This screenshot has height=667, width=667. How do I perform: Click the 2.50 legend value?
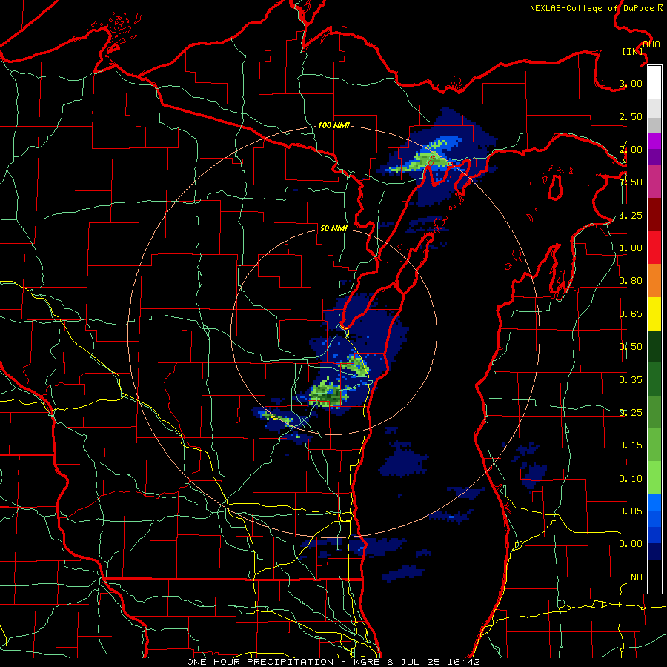631,116
